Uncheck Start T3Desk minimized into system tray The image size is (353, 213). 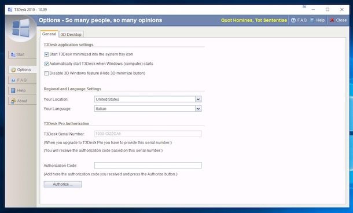point(46,54)
